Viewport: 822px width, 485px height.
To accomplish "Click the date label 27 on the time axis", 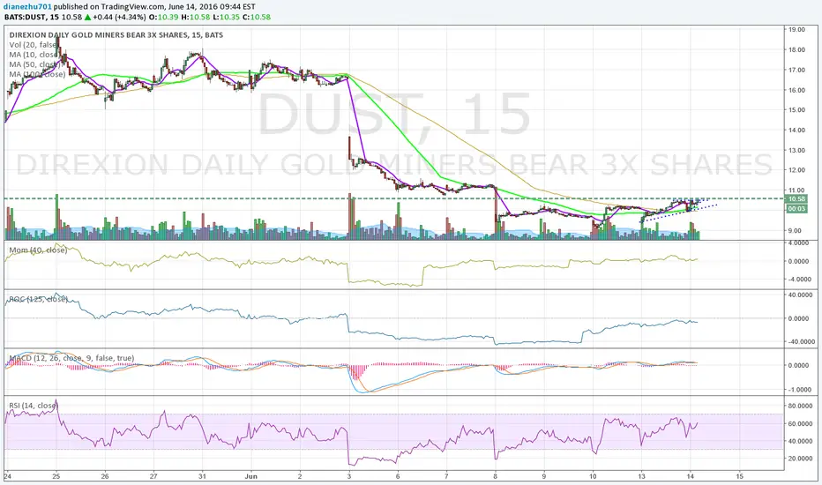I will [x=153, y=476].
